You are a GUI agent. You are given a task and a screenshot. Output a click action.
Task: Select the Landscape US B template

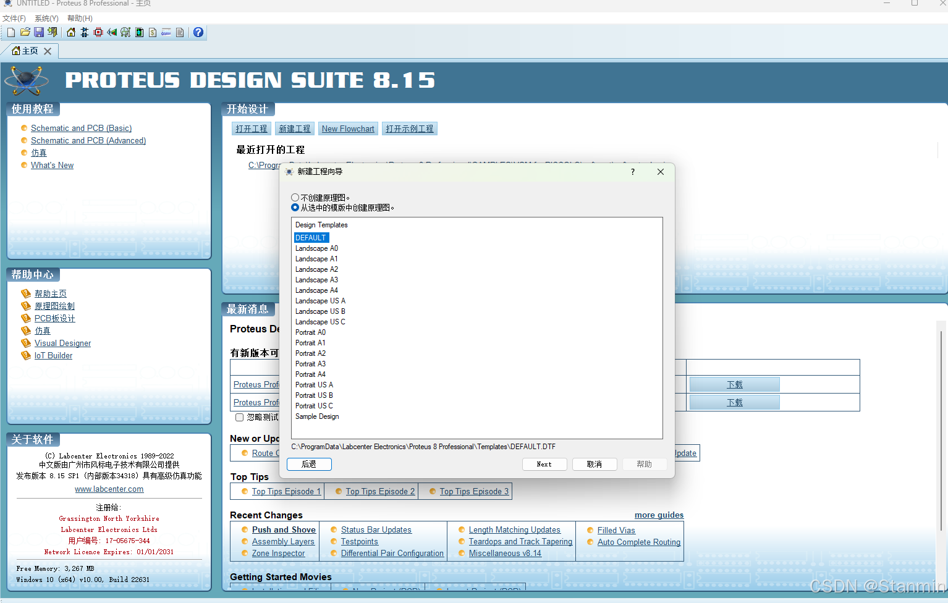(x=320, y=311)
